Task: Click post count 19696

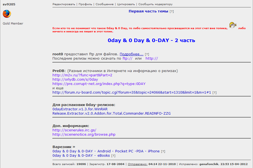Action: [81, 164]
